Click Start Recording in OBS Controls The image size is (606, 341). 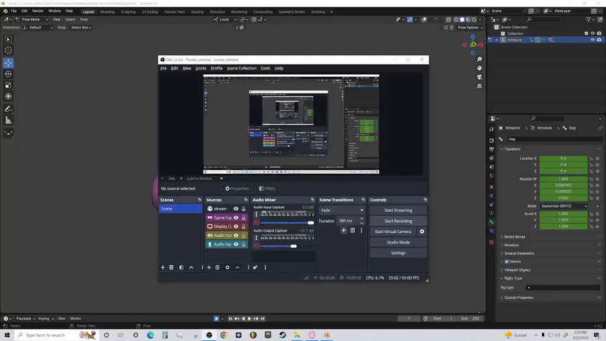(x=398, y=221)
